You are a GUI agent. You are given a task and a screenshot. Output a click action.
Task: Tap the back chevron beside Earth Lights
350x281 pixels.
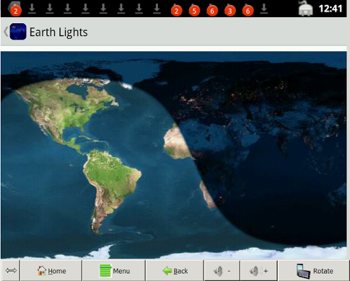[6, 31]
